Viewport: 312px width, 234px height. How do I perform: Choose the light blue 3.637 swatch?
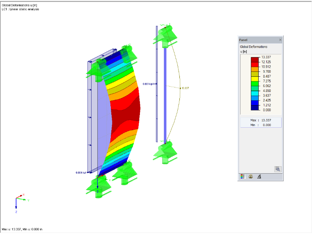point(255,98)
